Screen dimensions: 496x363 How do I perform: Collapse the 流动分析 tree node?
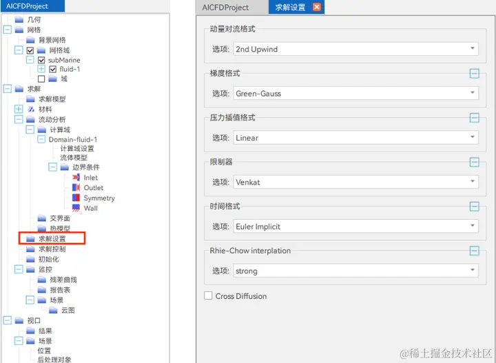(x=19, y=119)
